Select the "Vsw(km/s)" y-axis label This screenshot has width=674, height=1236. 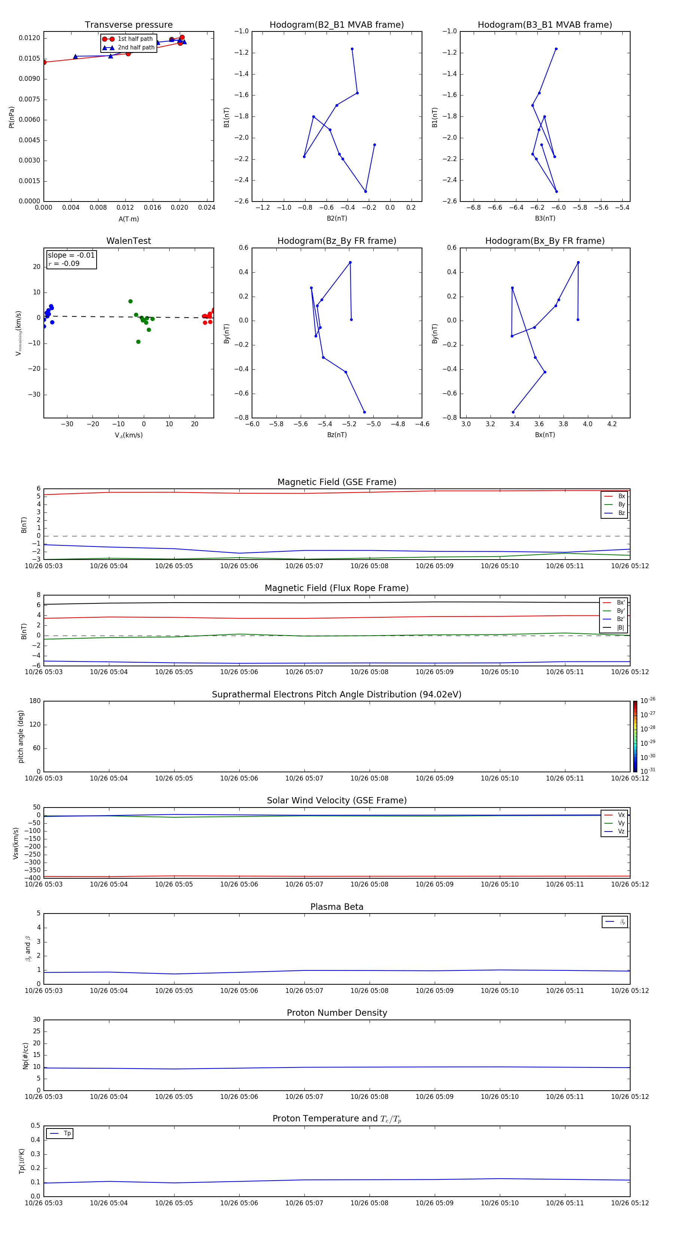(x=15, y=843)
